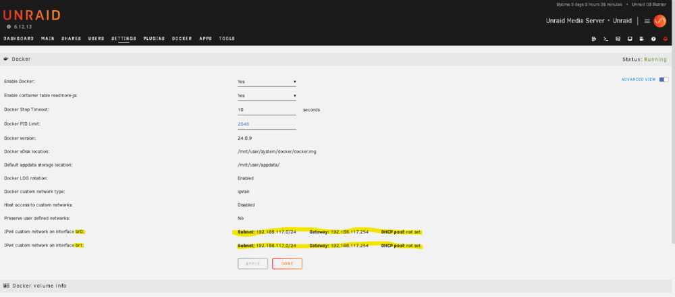Click the Docker volume info heading

pyautogui.click(x=39, y=286)
